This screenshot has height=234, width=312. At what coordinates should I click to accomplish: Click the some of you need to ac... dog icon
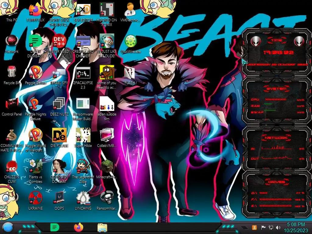(107, 78)
